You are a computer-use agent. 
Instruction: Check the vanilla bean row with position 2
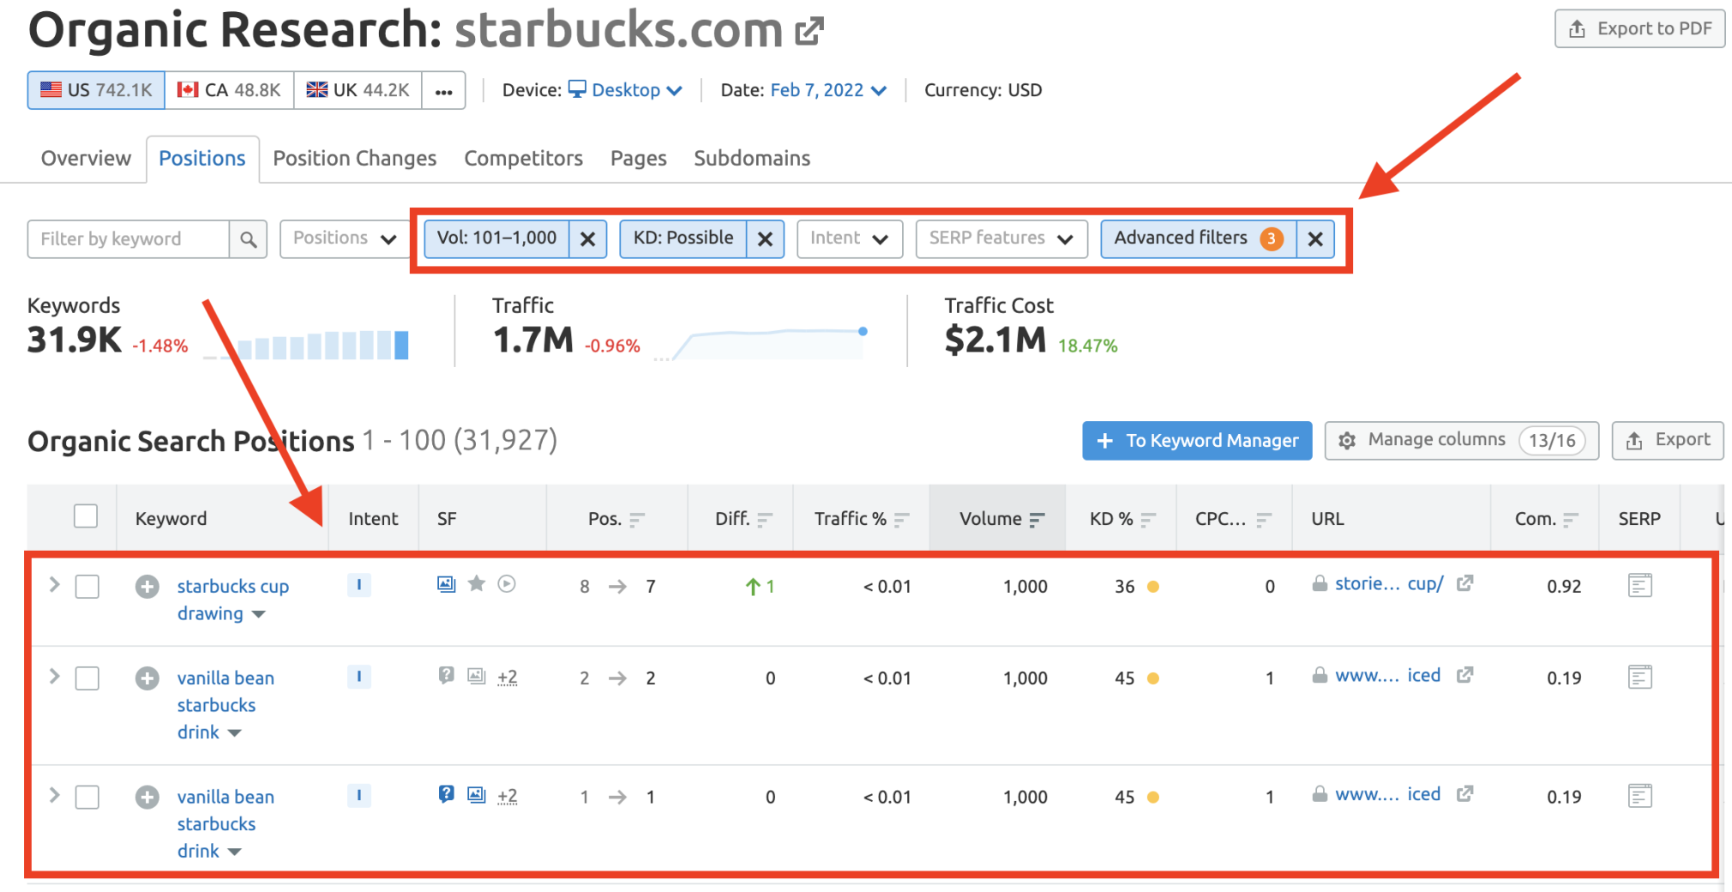(87, 678)
